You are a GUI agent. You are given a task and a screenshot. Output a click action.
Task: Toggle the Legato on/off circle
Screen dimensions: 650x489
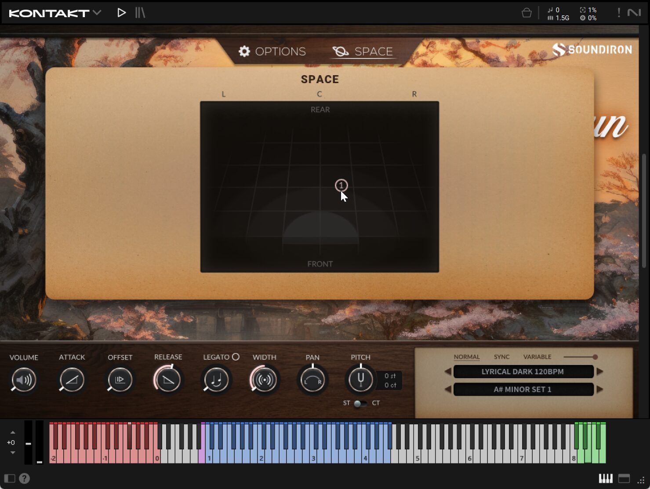pyautogui.click(x=236, y=357)
